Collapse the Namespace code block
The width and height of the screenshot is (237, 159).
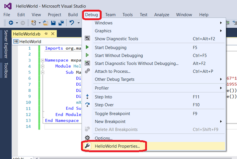43,60
